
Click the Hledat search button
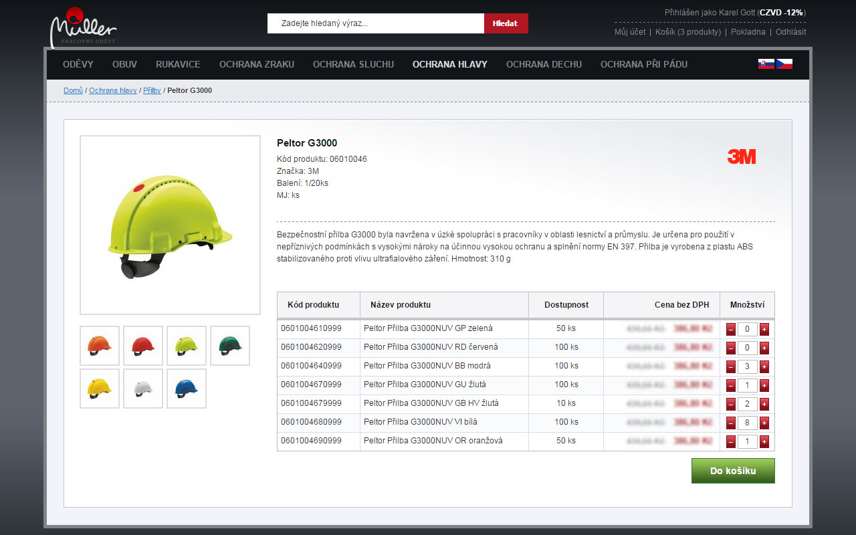506,23
